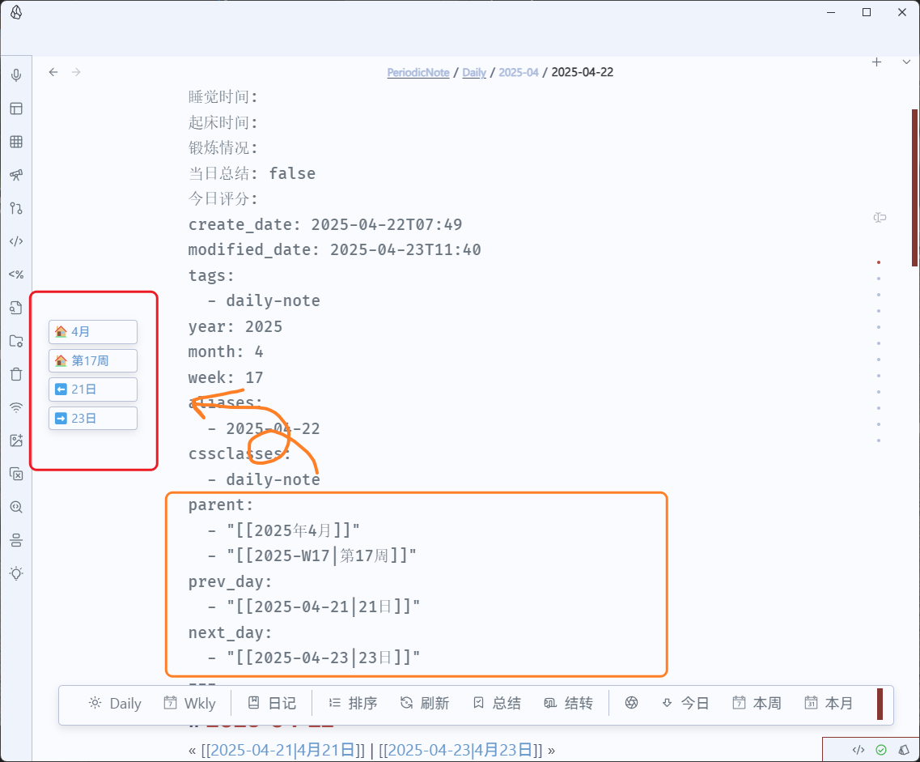The height and width of the screenshot is (762, 920).
Task: Click the red outline marker dot
Action: pos(879,262)
